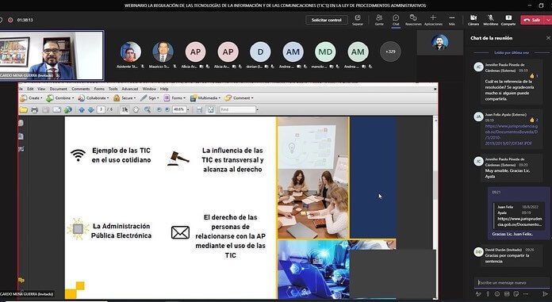Select the hand tool in Acrobat

pyautogui.click(x=136, y=110)
